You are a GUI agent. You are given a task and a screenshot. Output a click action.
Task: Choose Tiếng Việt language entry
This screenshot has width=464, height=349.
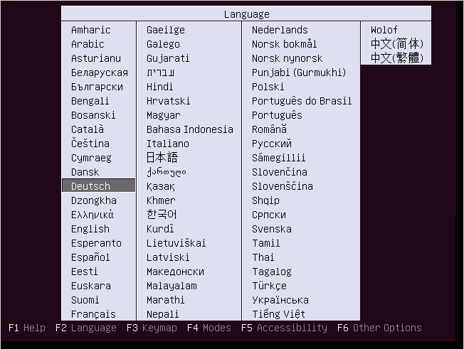point(278,314)
